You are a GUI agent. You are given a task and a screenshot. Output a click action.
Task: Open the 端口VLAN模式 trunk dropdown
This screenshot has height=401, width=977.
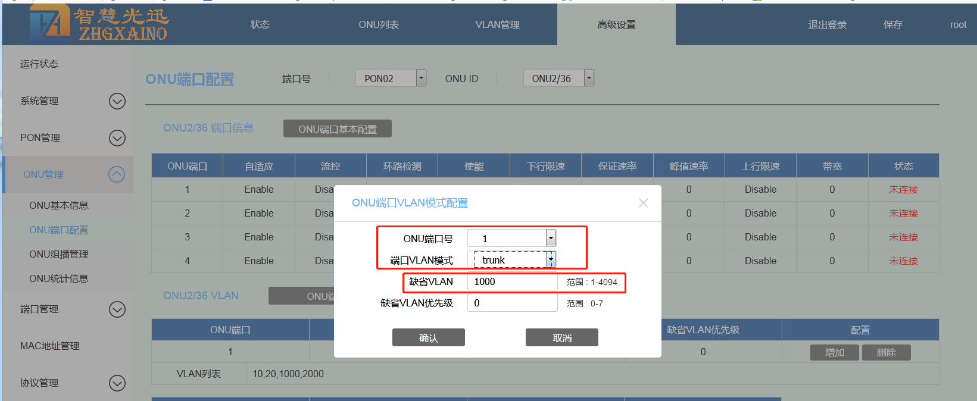pyautogui.click(x=551, y=260)
